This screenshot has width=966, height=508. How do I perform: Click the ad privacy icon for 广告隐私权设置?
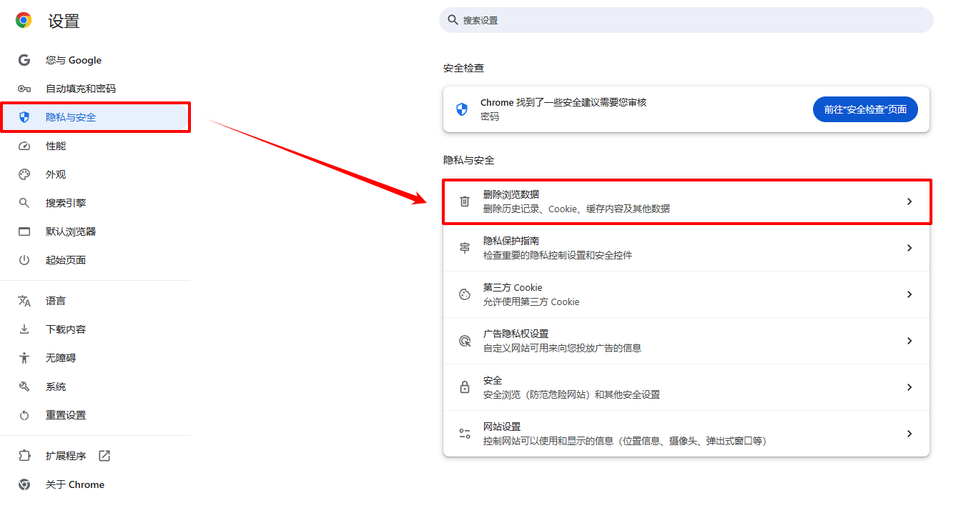[465, 341]
